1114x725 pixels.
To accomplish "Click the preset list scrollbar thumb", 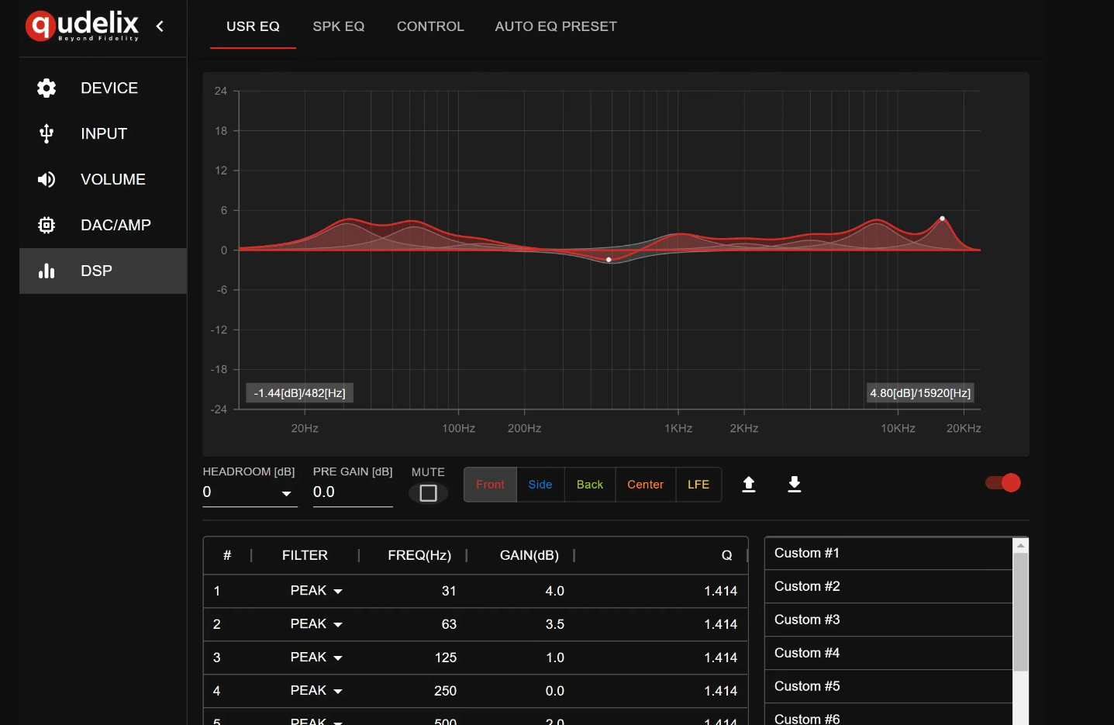I will tap(1021, 612).
